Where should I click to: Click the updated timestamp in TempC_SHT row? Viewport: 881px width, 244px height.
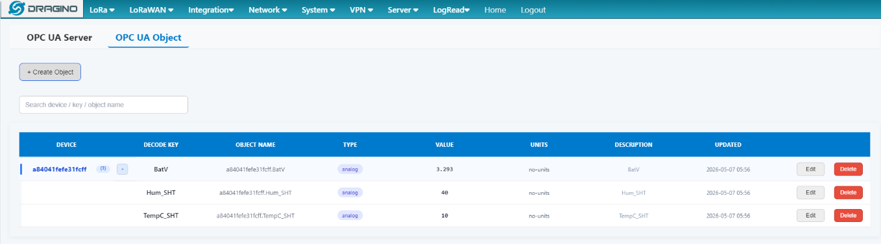729,216
